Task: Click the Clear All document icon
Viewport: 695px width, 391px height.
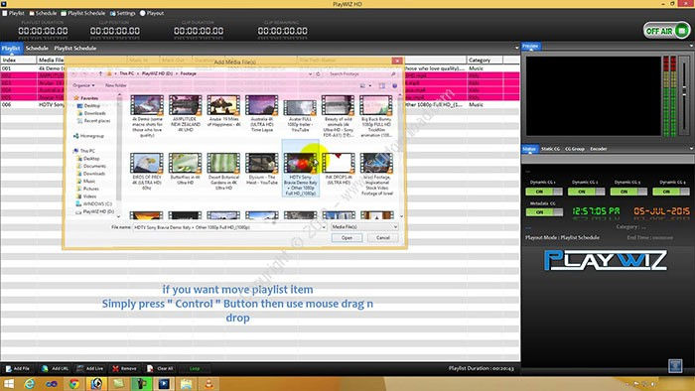Action: 150,368
